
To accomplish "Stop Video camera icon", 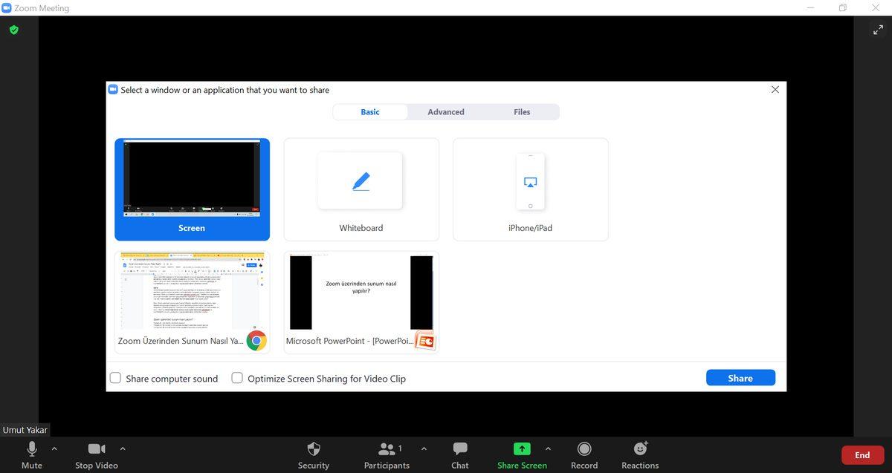I will [97, 450].
